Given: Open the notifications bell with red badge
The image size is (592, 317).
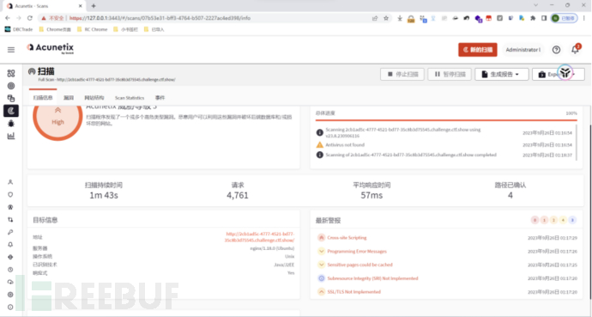Looking at the screenshot, I should (575, 50).
